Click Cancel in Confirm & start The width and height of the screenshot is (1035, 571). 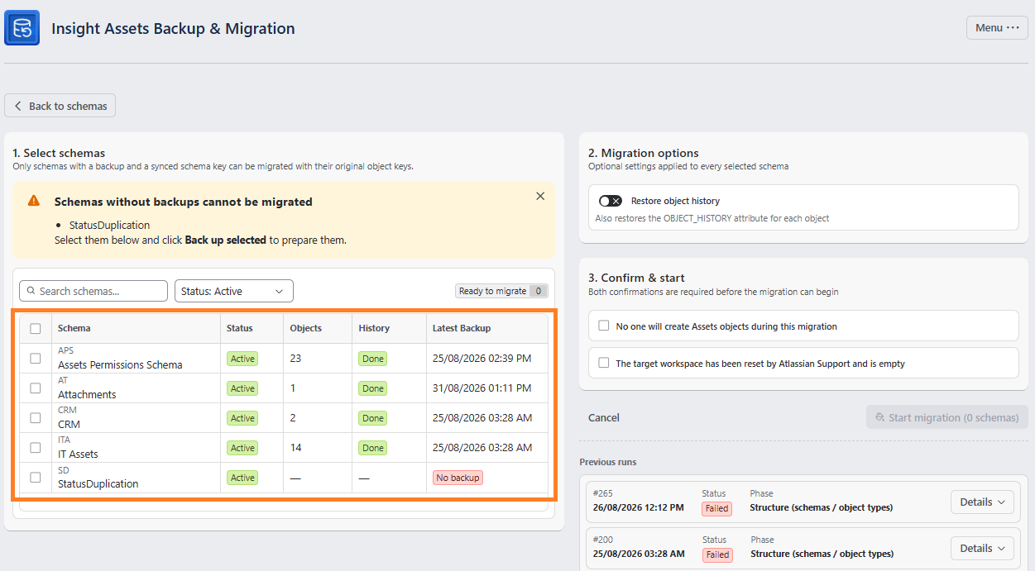(604, 417)
